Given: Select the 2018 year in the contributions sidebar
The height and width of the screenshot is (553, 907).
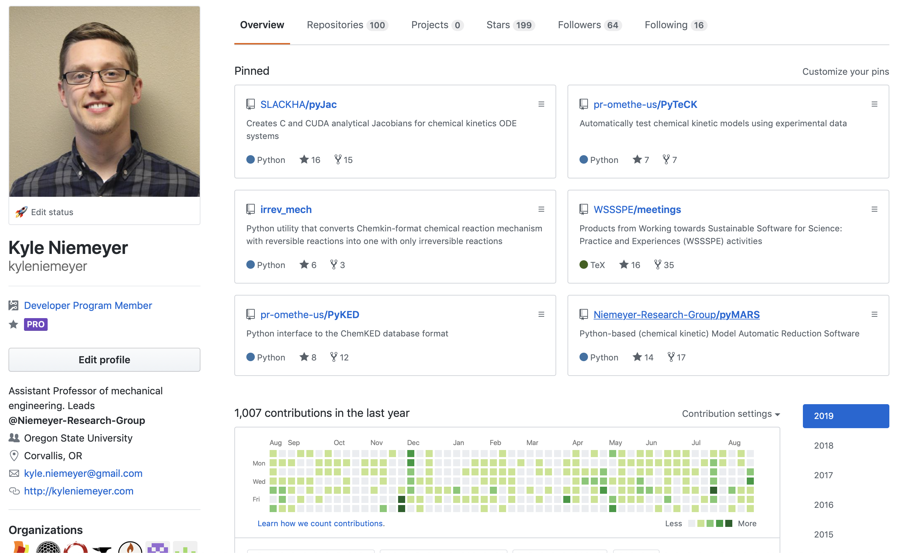Looking at the screenshot, I should [x=823, y=445].
